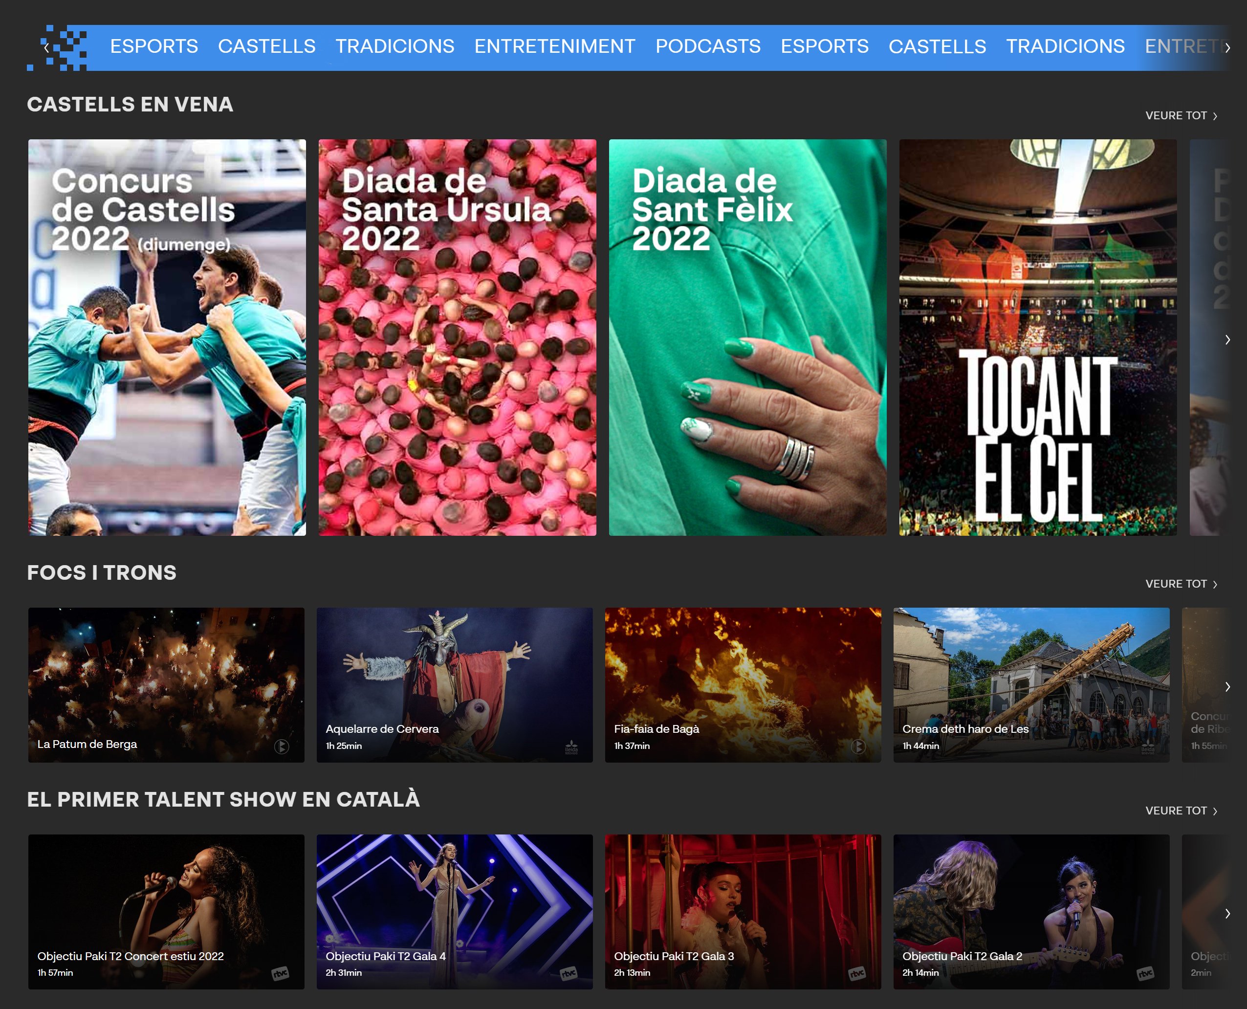1247x1009 pixels.
Task: Click the '2h 13min' duration text
Action: pos(632,972)
